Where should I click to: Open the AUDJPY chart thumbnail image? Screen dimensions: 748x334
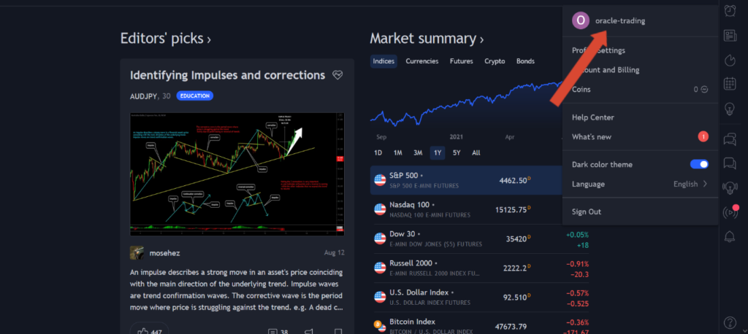[x=237, y=173]
